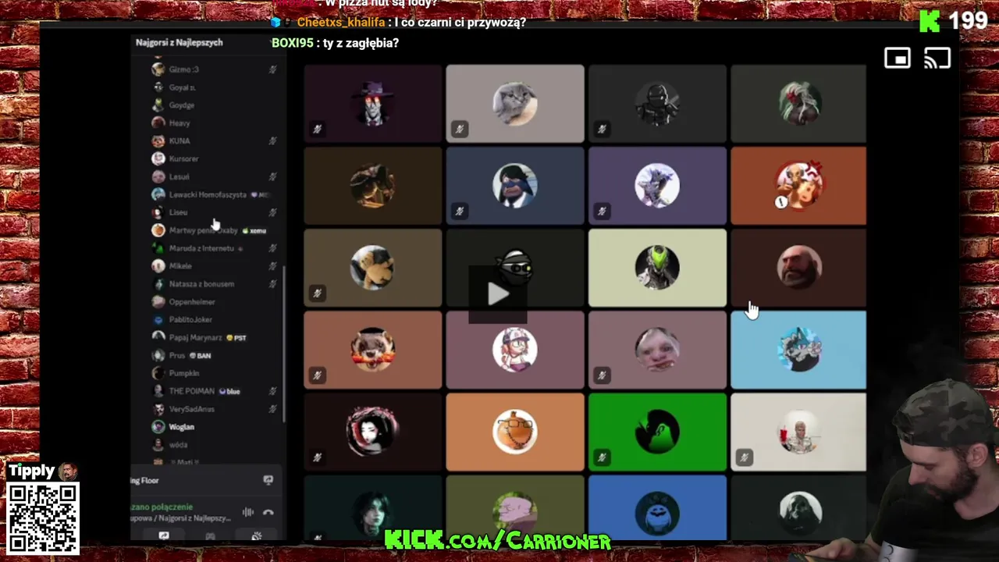999x562 pixels.
Task: Click the muted icon next to VerySadAnus
Action: point(272,409)
